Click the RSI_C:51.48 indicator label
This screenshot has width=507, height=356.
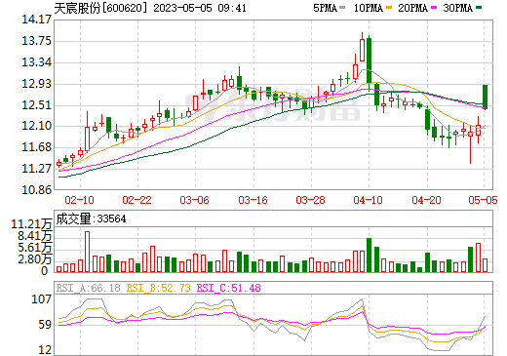[229, 288]
